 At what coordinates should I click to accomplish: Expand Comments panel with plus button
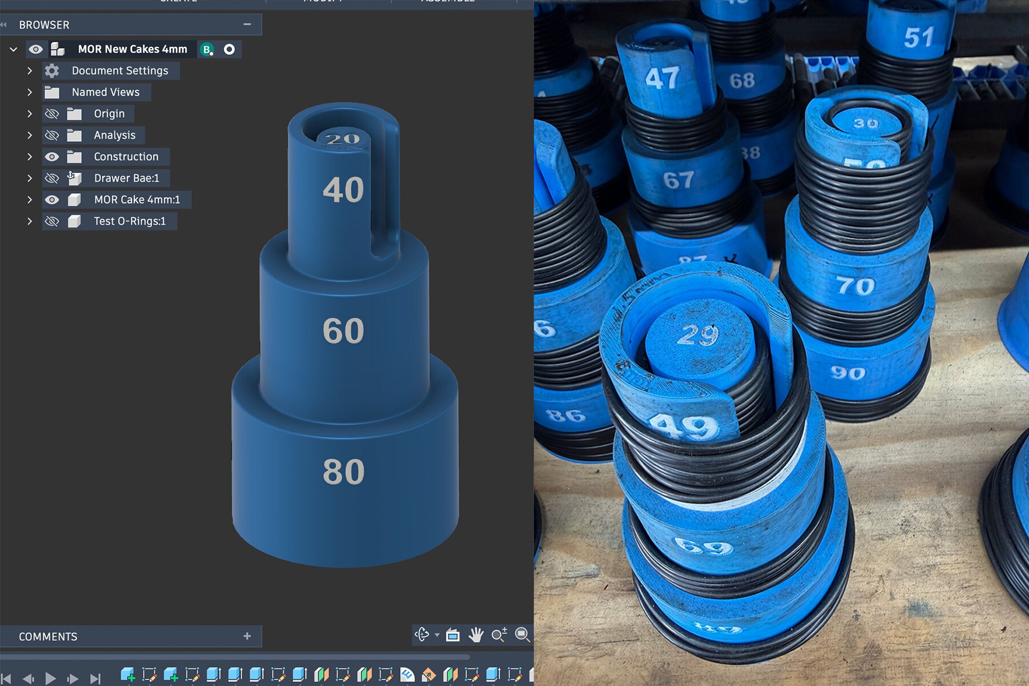[247, 636]
